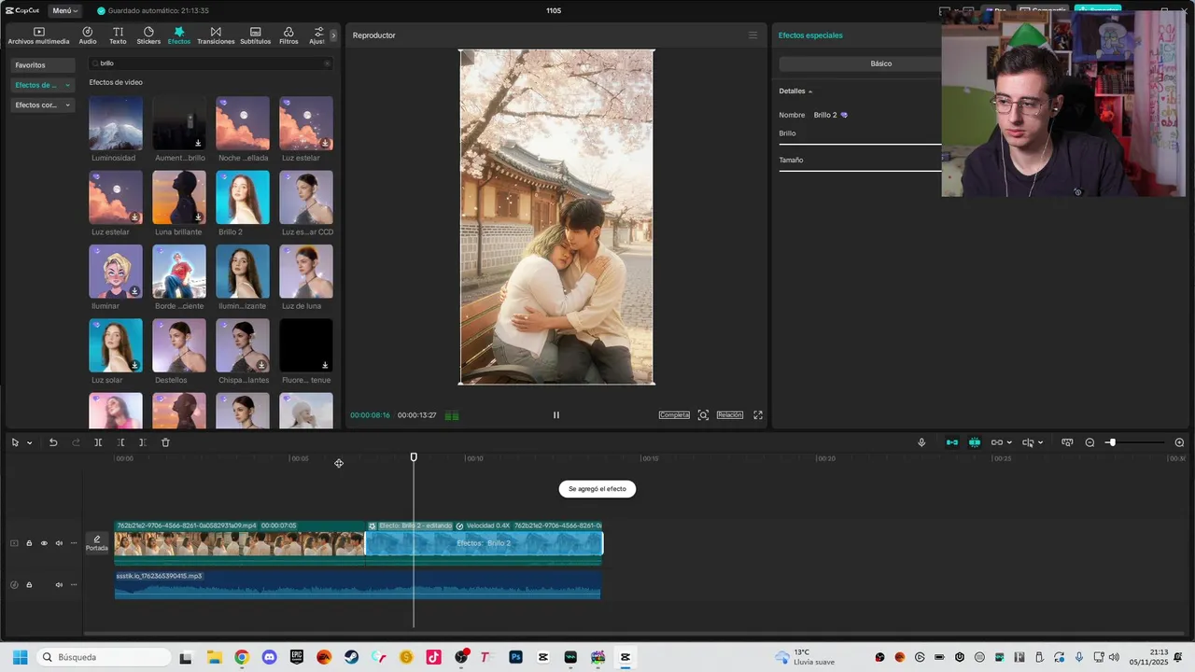Open the Texto tab

pyautogui.click(x=118, y=35)
